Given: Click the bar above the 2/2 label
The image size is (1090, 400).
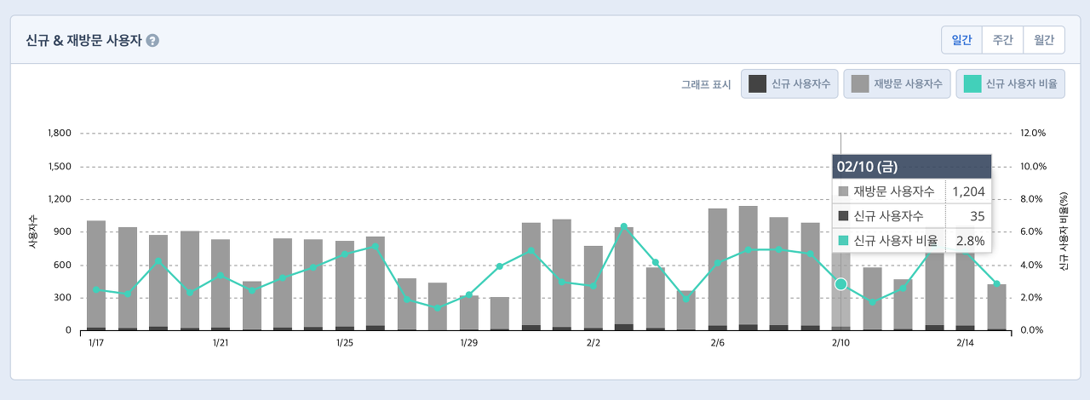Looking at the screenshot, I should pyautogui.click(x=594, y=288).
